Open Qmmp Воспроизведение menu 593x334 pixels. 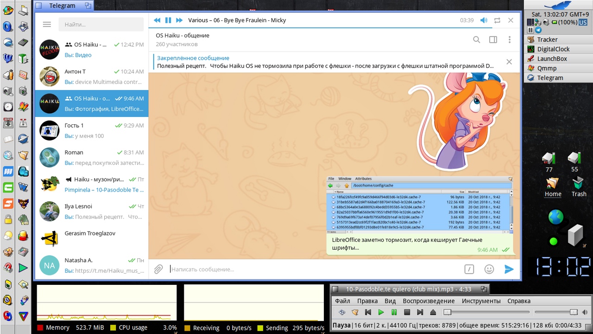tap(429, 301)
